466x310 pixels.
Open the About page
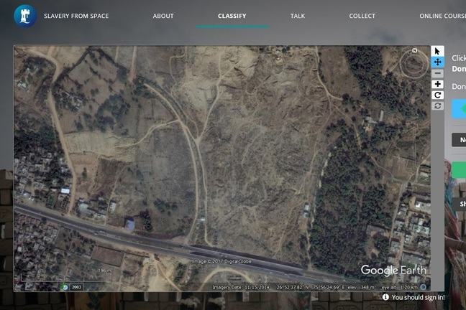coord(163,16)
